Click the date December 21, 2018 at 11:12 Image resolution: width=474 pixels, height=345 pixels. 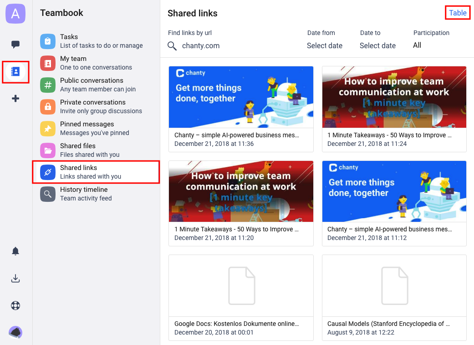pyautogui.click(x=367, y=238)
